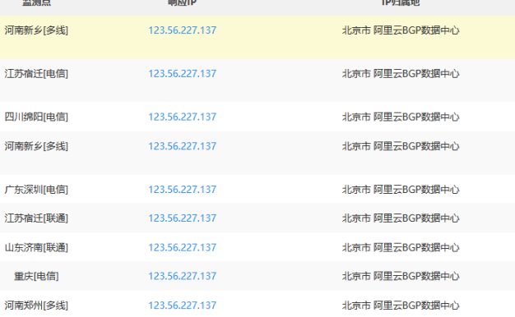Select 重庆[电信] monitor point cell
The width and height of the screenshot is (515, 317).
36,277
